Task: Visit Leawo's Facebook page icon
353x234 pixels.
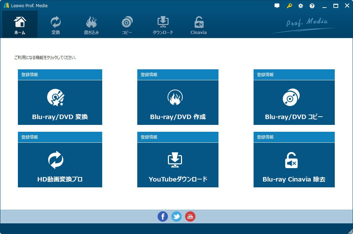Action: [x=163, y=217]
